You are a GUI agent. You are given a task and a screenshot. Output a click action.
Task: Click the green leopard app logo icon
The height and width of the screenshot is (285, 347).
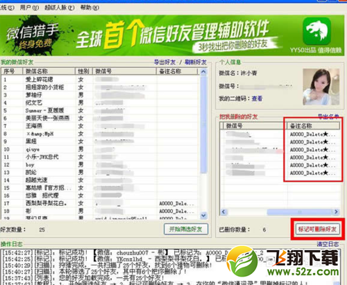(316, 31)
